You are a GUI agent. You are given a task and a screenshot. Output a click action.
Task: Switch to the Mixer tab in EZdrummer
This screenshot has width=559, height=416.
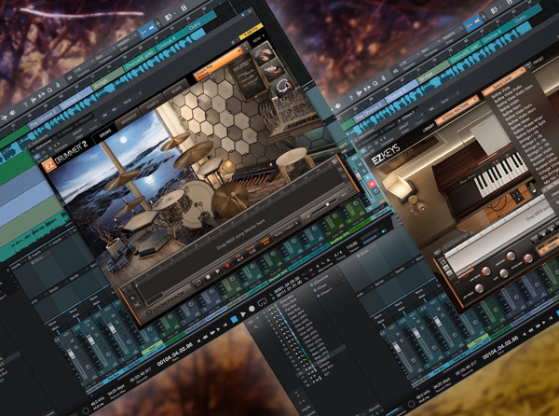click(176, 91)
